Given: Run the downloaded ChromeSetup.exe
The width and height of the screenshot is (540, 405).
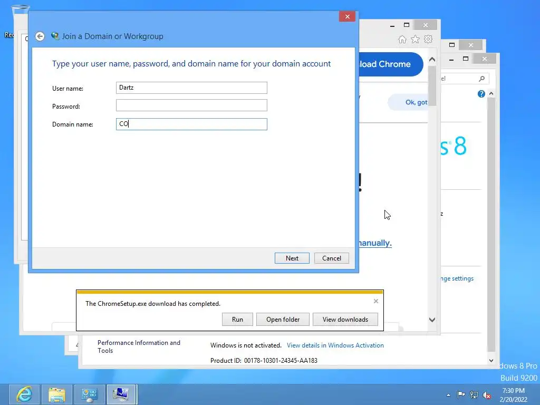Looking at the screenshot, I should point(238,319).
